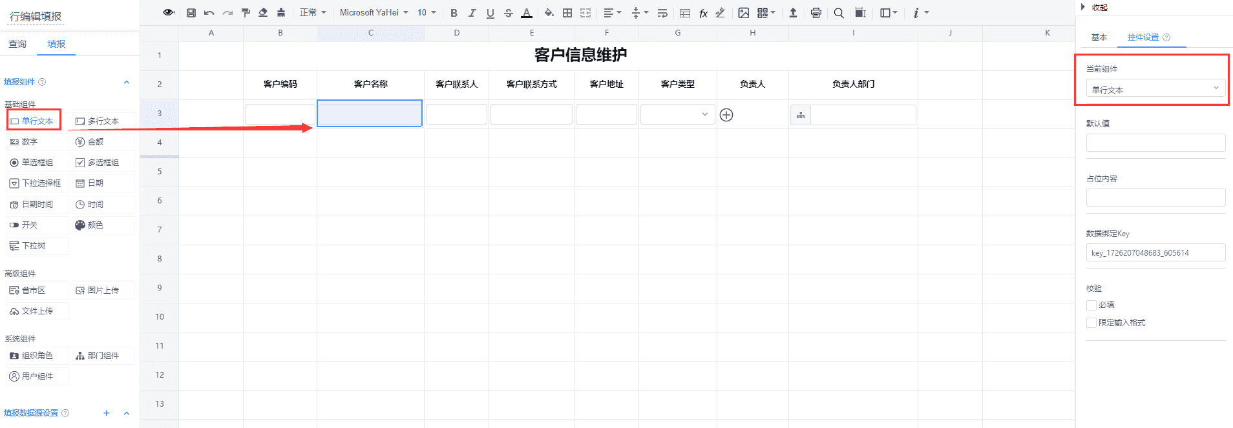Click the insert image icon
The width and height of the screenshot is (1233, 428).
[x=744, y=12]
